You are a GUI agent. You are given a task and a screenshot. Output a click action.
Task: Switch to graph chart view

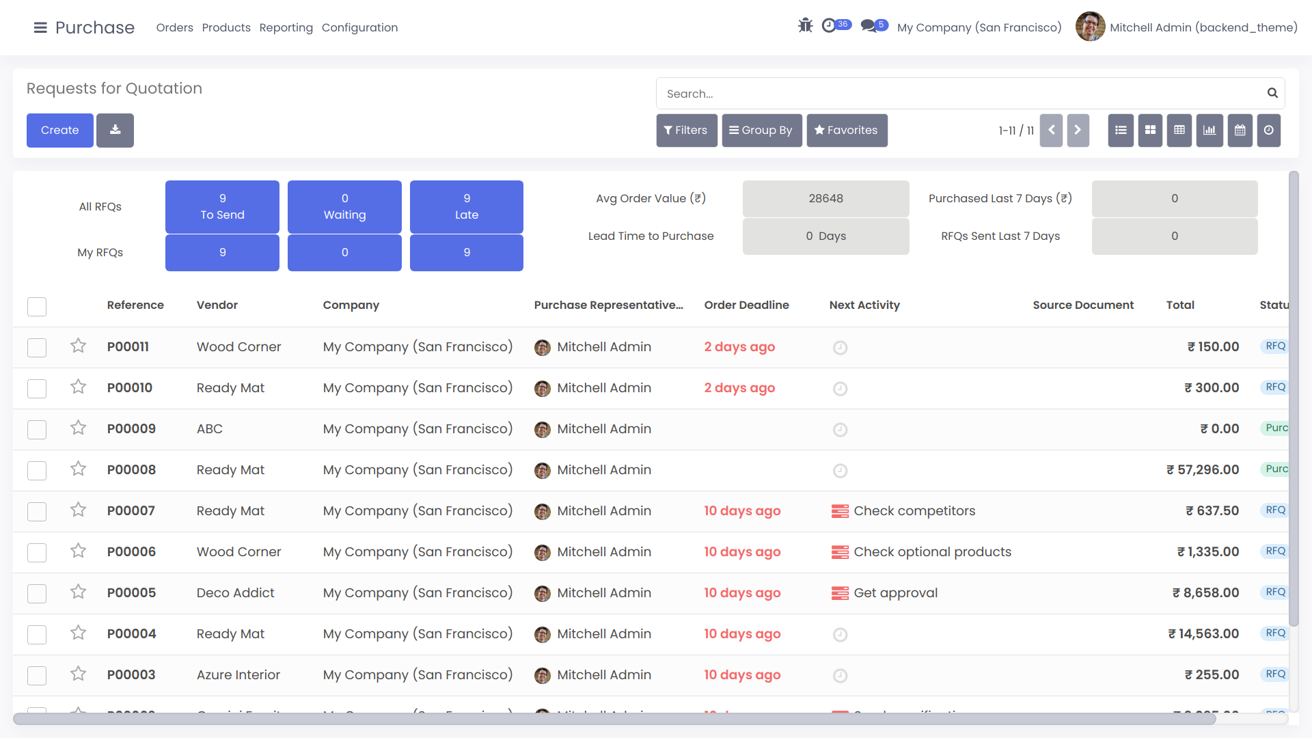(x=1209, y=130)
